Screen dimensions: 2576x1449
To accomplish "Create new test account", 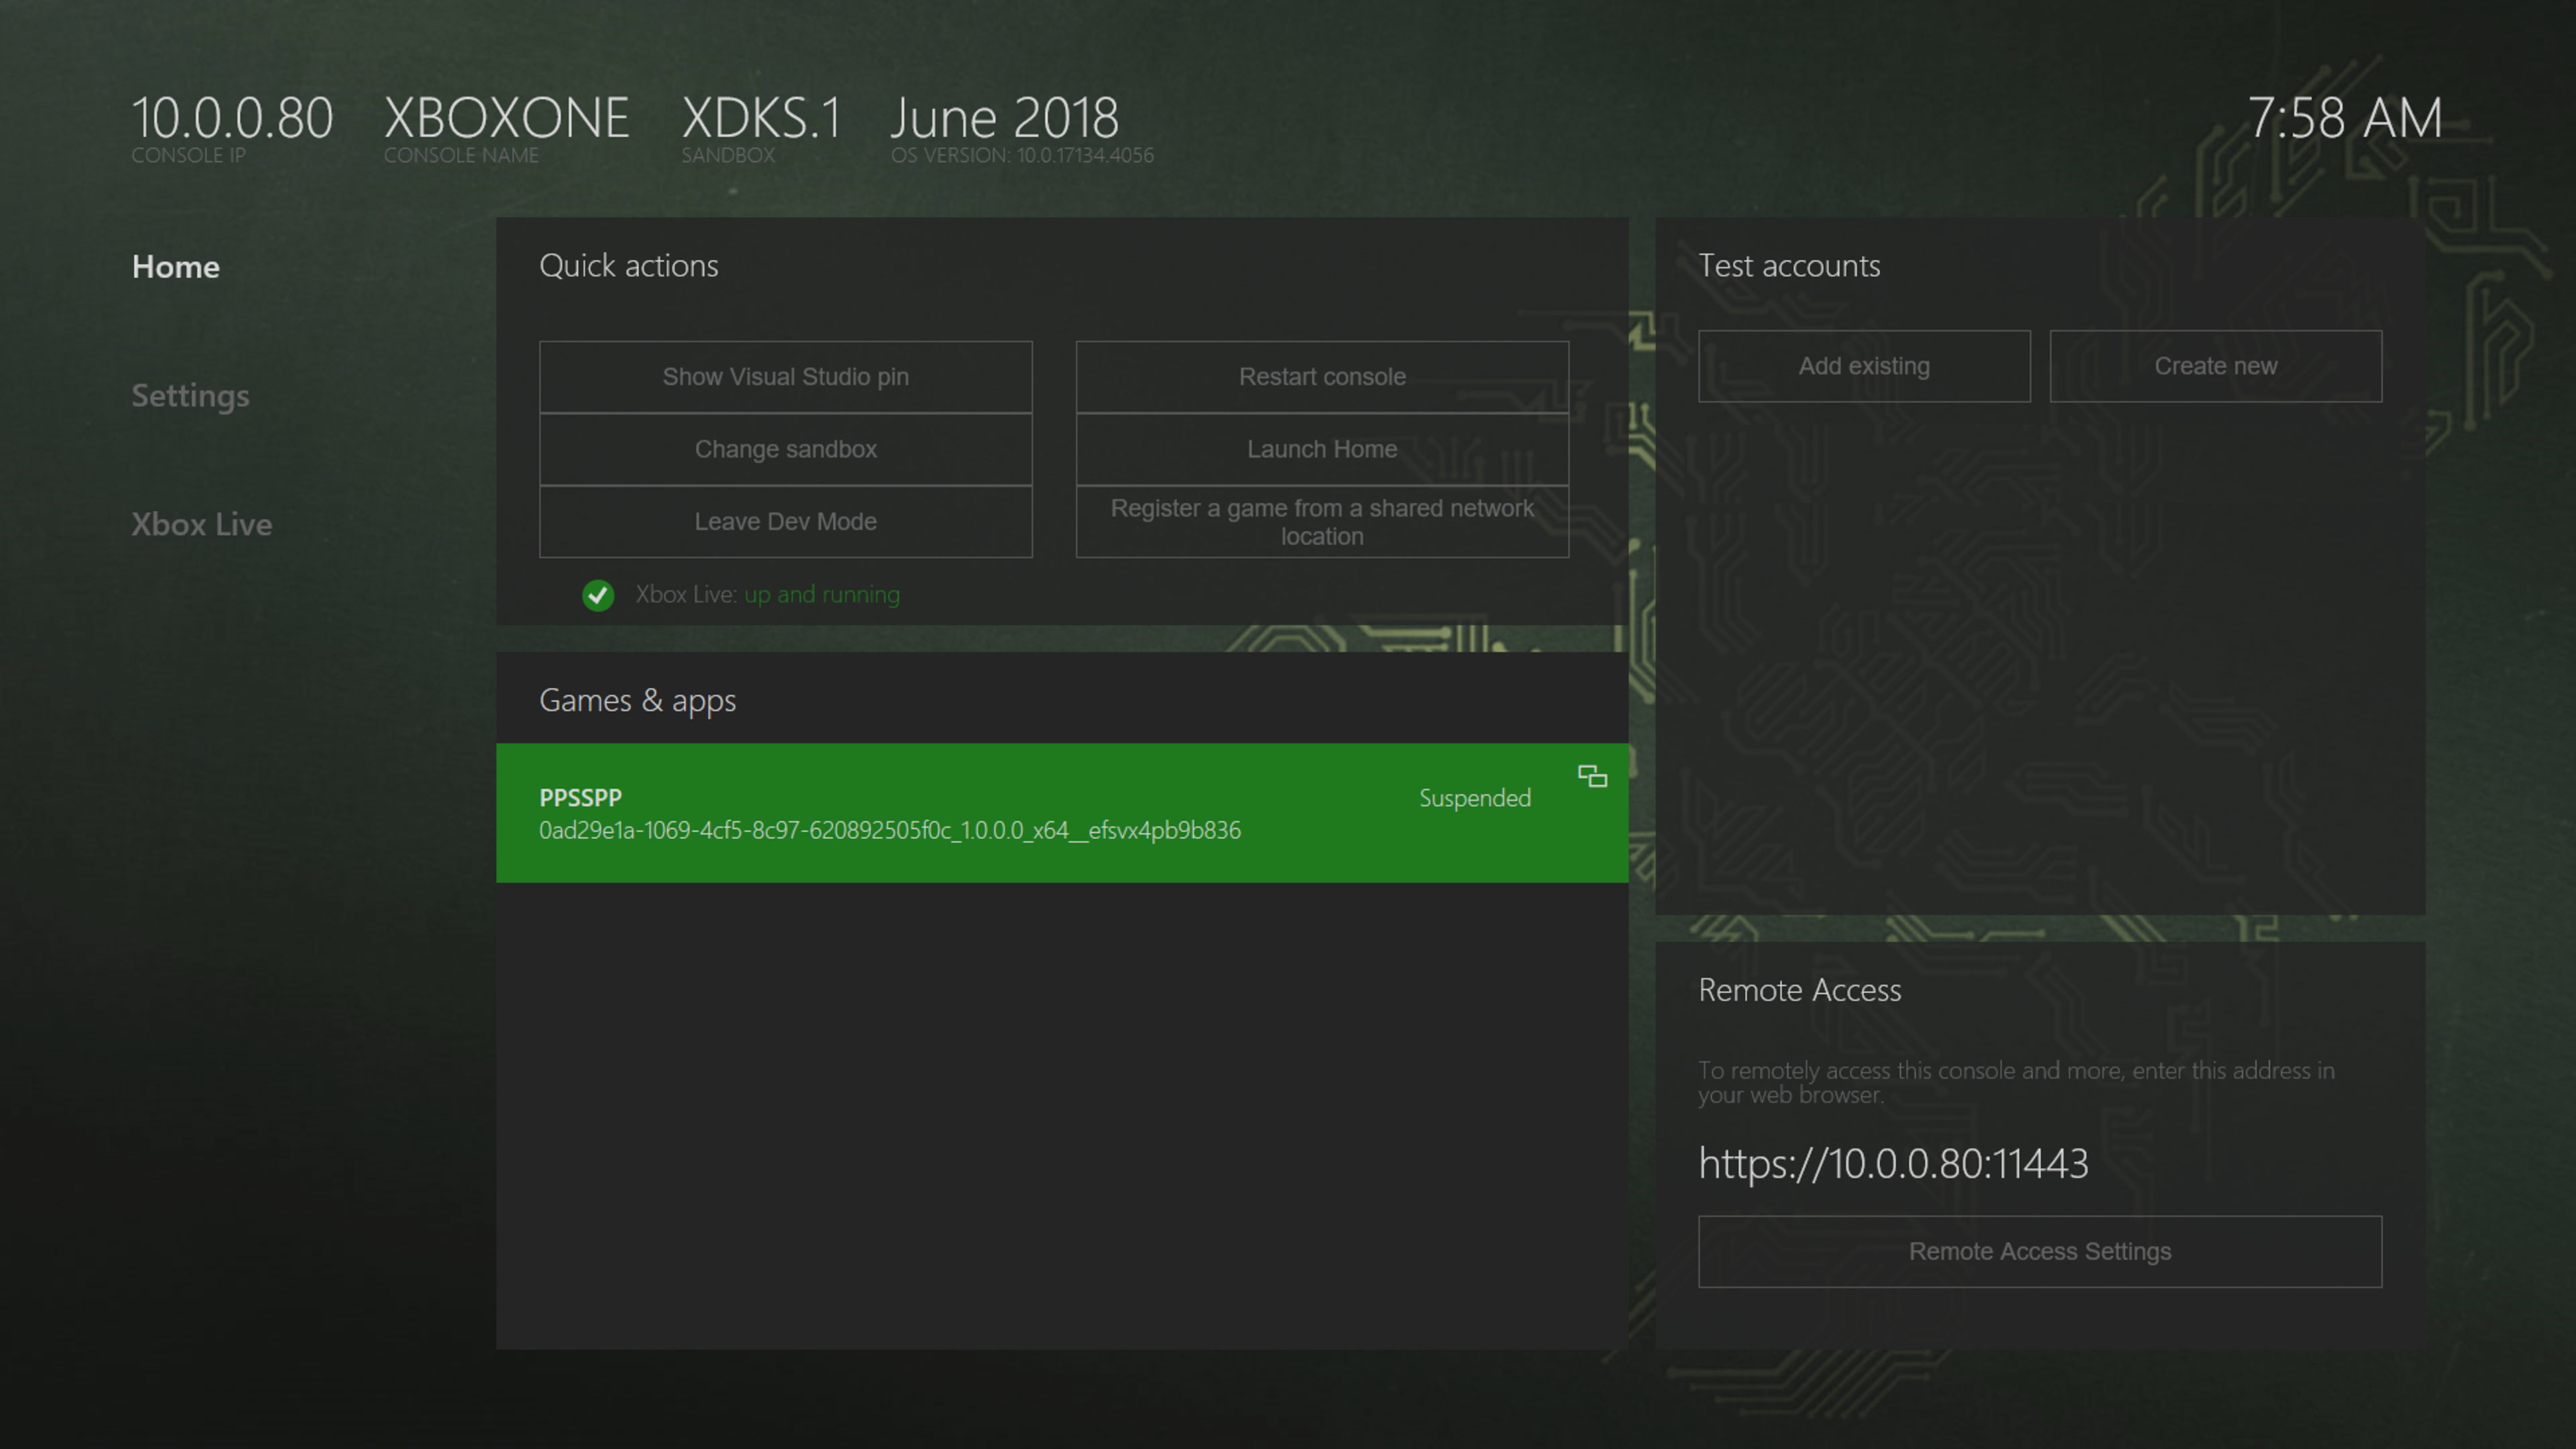I will click(2215, 366).
